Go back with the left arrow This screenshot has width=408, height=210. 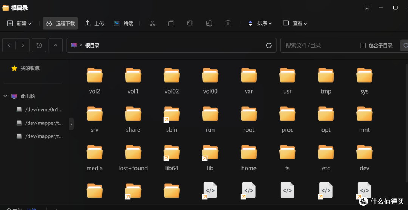(x=9, y=45)
